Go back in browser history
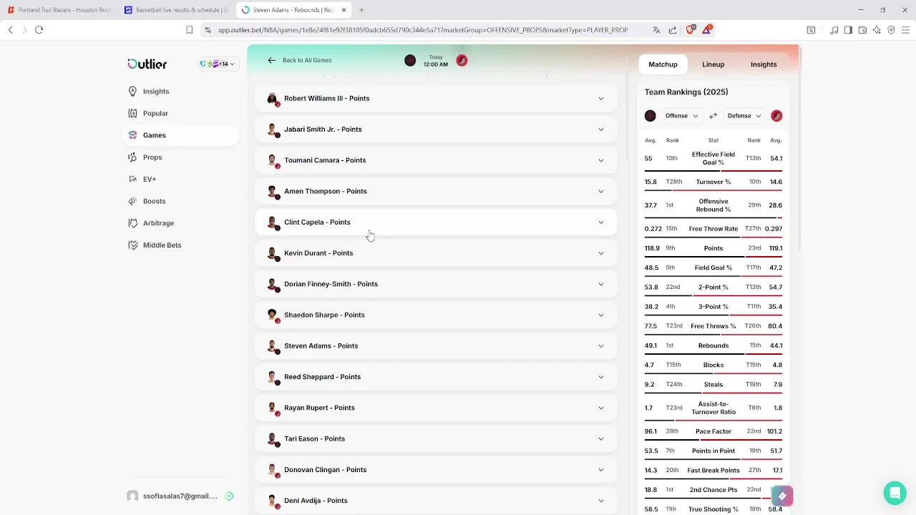This screenshot has height=515, width=916. [10, 30]
